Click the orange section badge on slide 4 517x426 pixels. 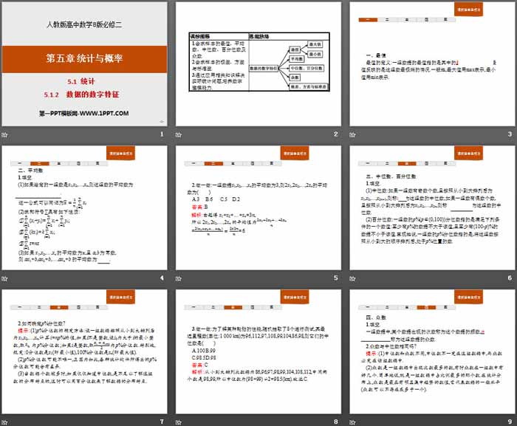[x=120, y=153]
